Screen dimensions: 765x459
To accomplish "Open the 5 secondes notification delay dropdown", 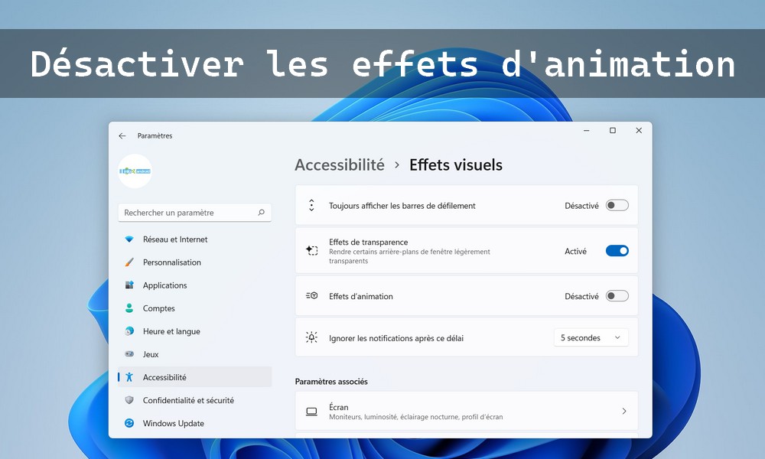I will (591, 337).
